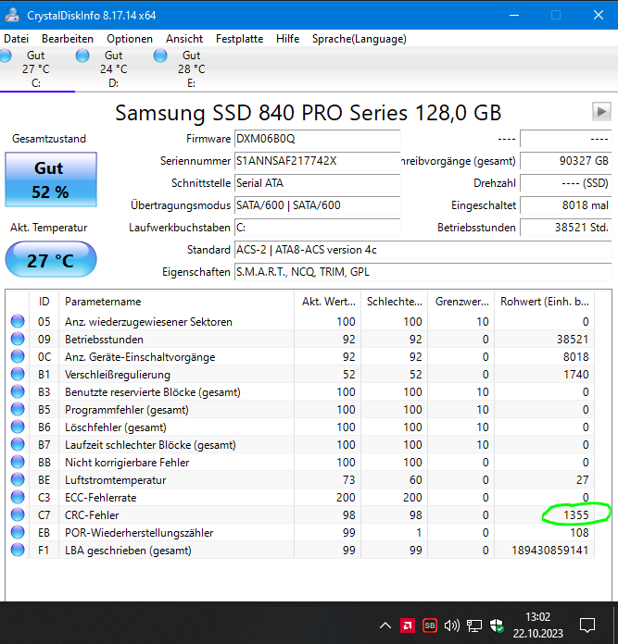Click the CRC-Fehler raw value 1355
The width and height of the screenshot is (618, 644).
pos(576,515)
